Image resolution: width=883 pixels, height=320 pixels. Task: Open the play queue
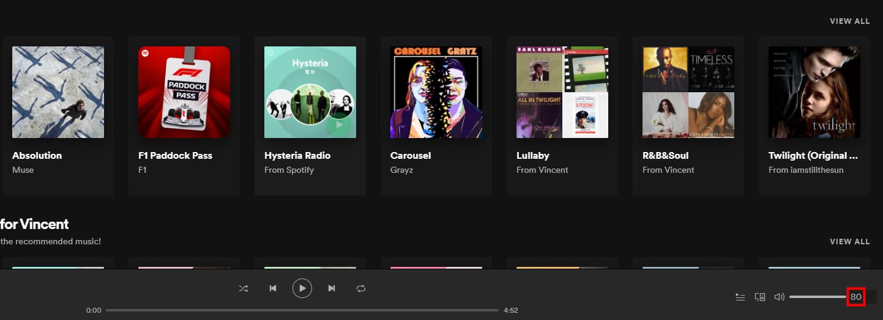(x=740, y=297)
